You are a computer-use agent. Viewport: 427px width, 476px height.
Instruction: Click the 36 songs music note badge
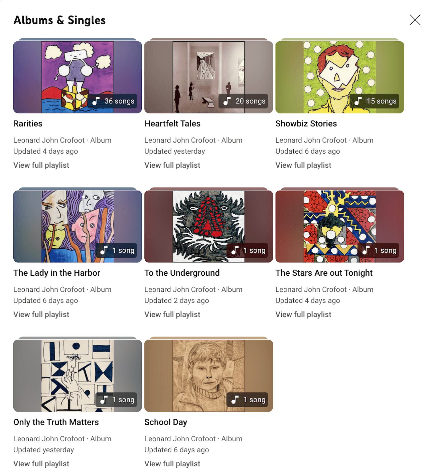pyautogui.click(x=113, y=101)
